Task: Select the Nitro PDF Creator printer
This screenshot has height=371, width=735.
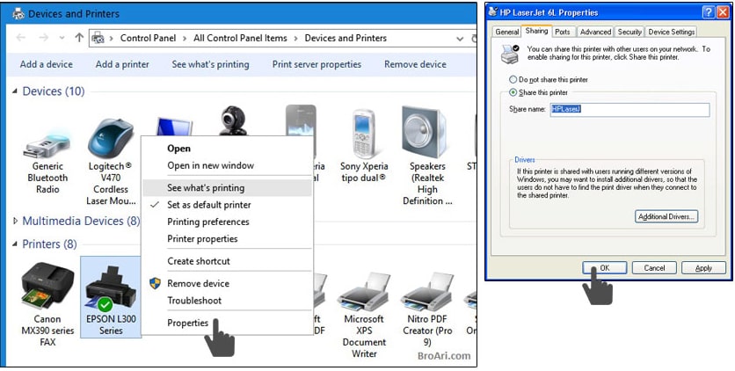Action: coord(426,290)
